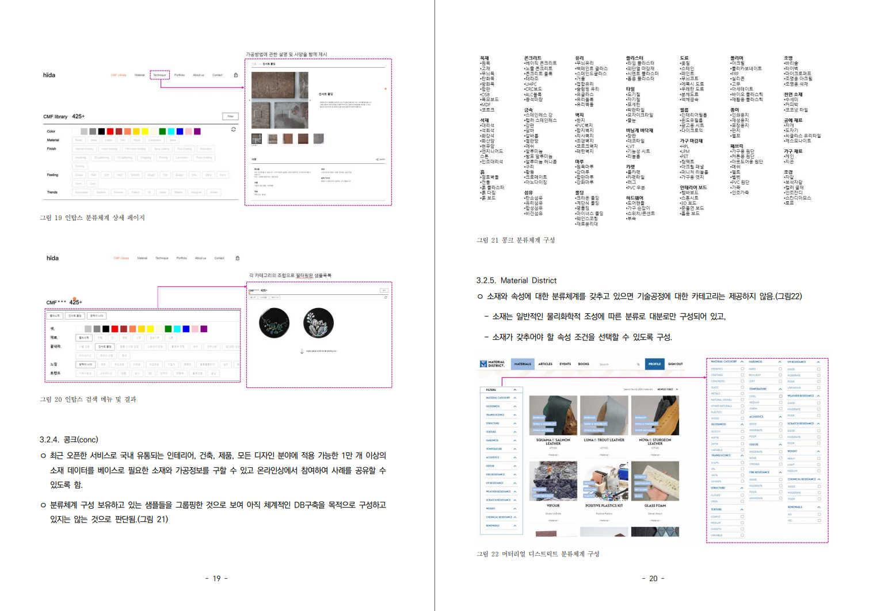Click the share icon in the technique detail panel
This screenshot has width=869, height=611.
pos(378,159)
